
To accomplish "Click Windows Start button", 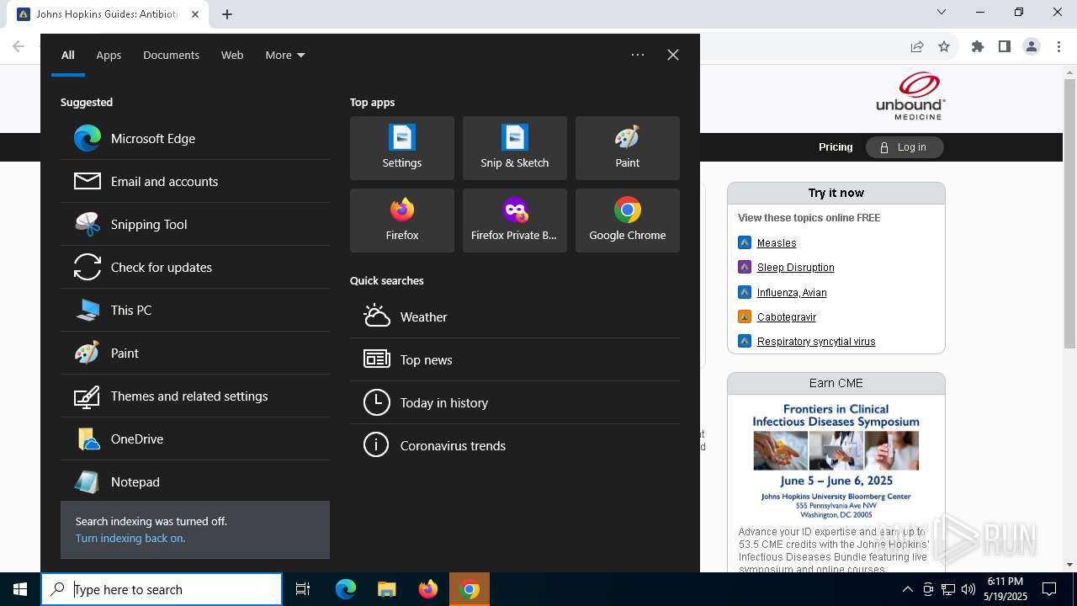I will 20,589.
